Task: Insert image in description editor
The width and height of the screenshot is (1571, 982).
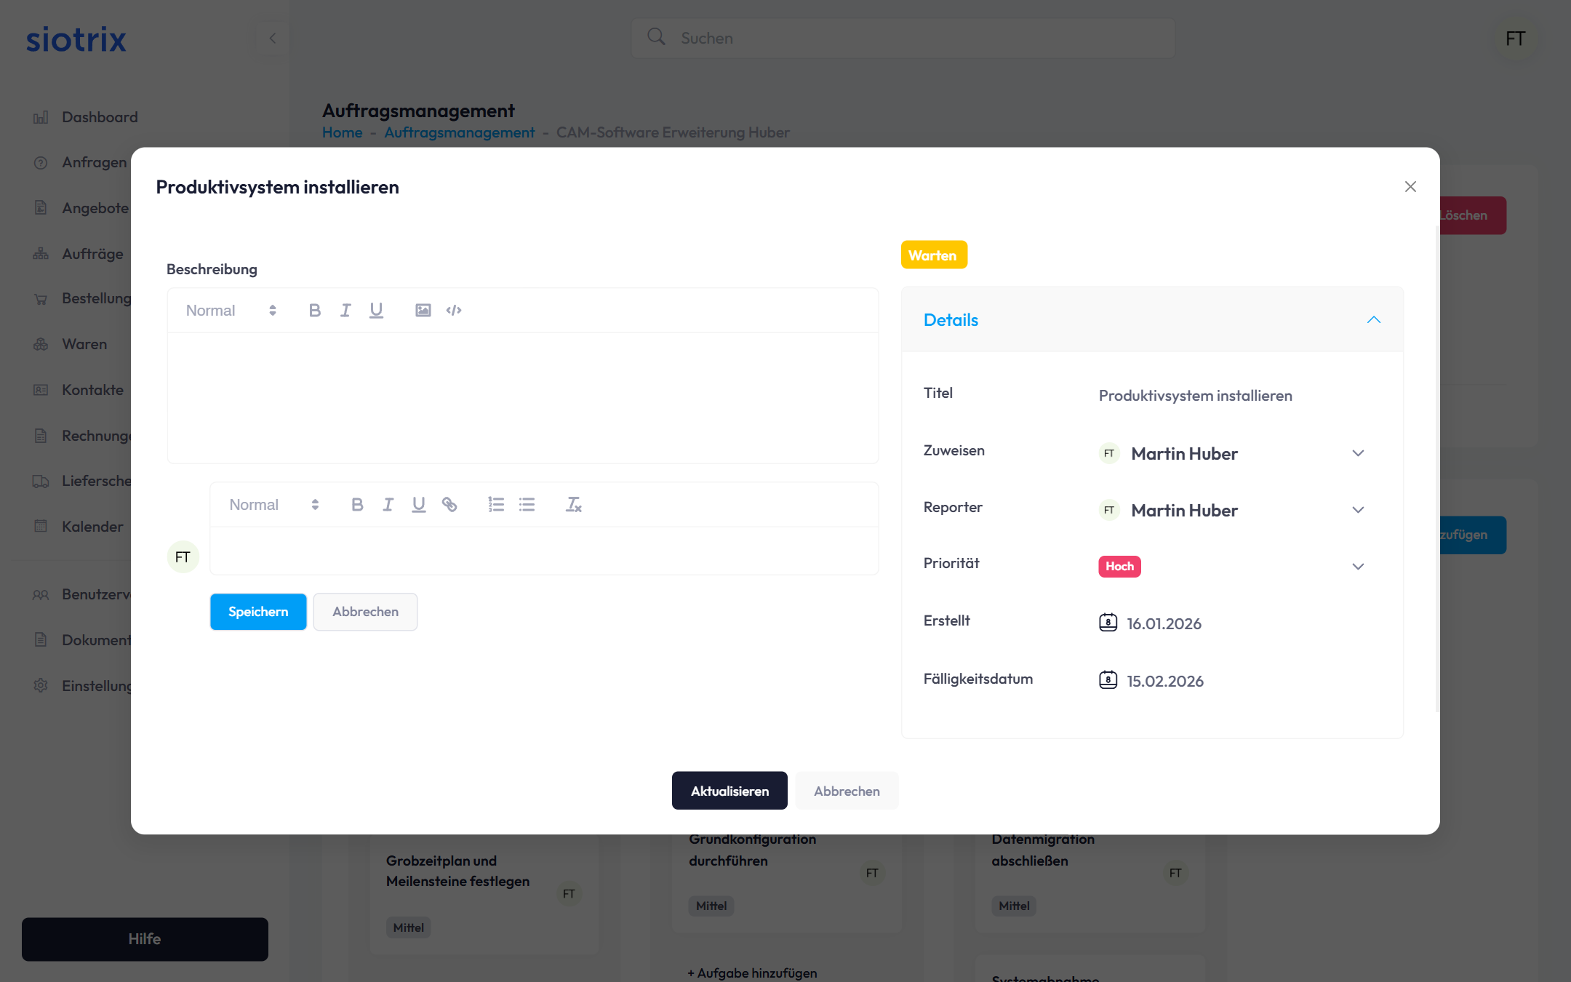Action: coord(423,311)
